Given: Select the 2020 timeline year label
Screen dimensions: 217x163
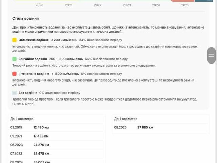Looking at the screenshot, I should (39, 5).
